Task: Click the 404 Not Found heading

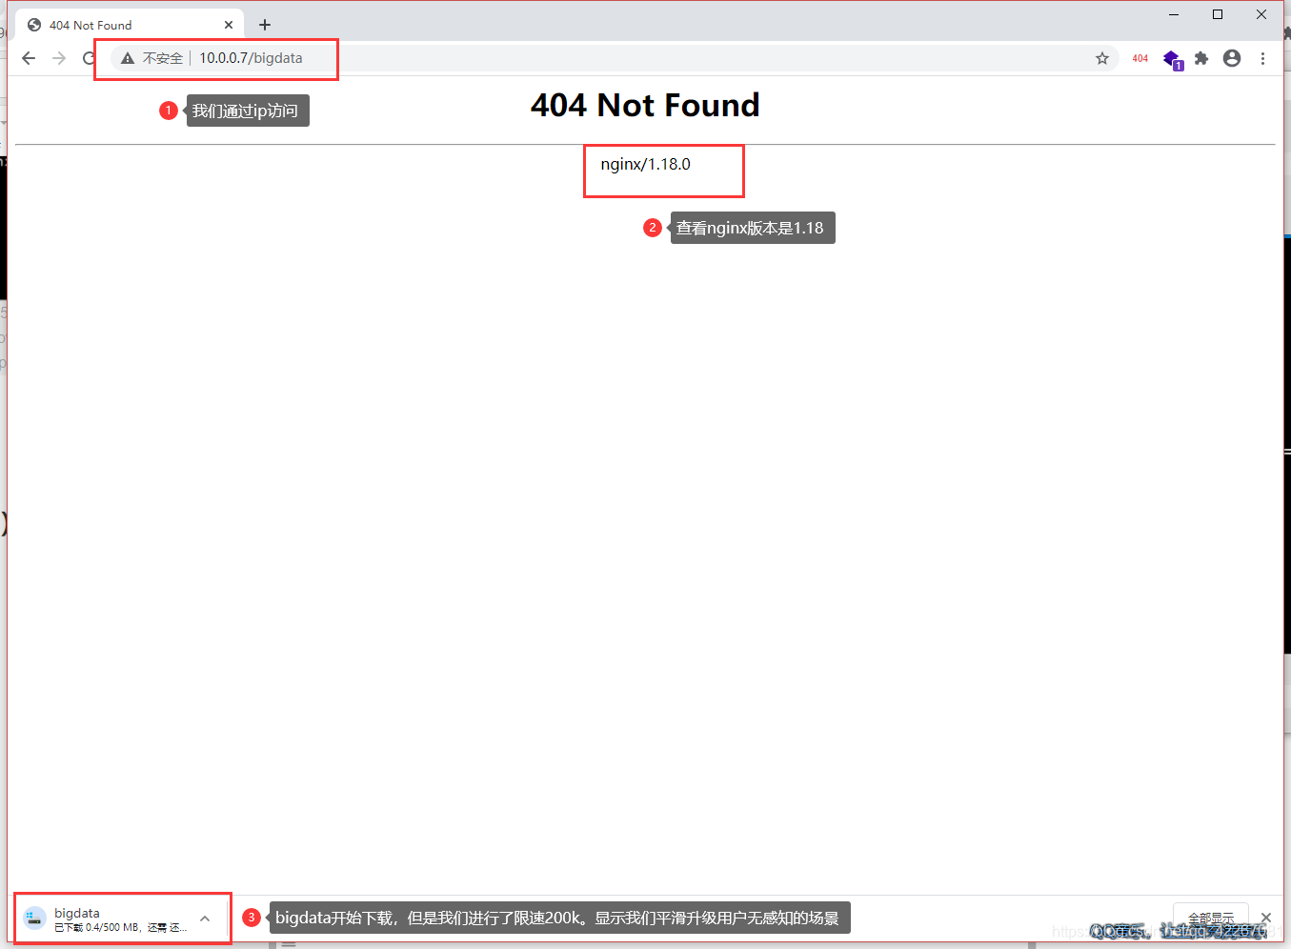Action: 645,105
